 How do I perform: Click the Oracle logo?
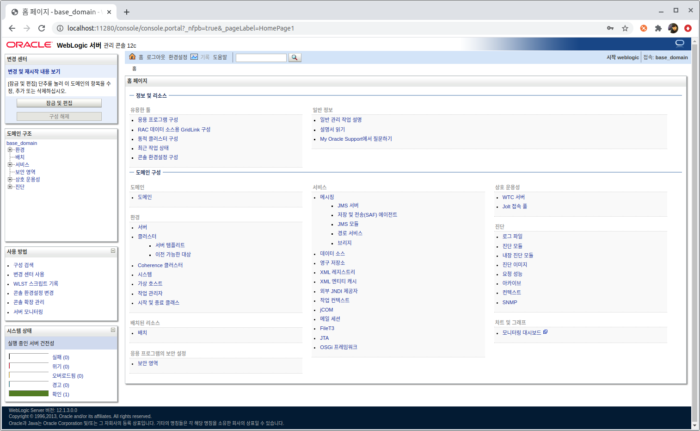click(x=29, y=45)
